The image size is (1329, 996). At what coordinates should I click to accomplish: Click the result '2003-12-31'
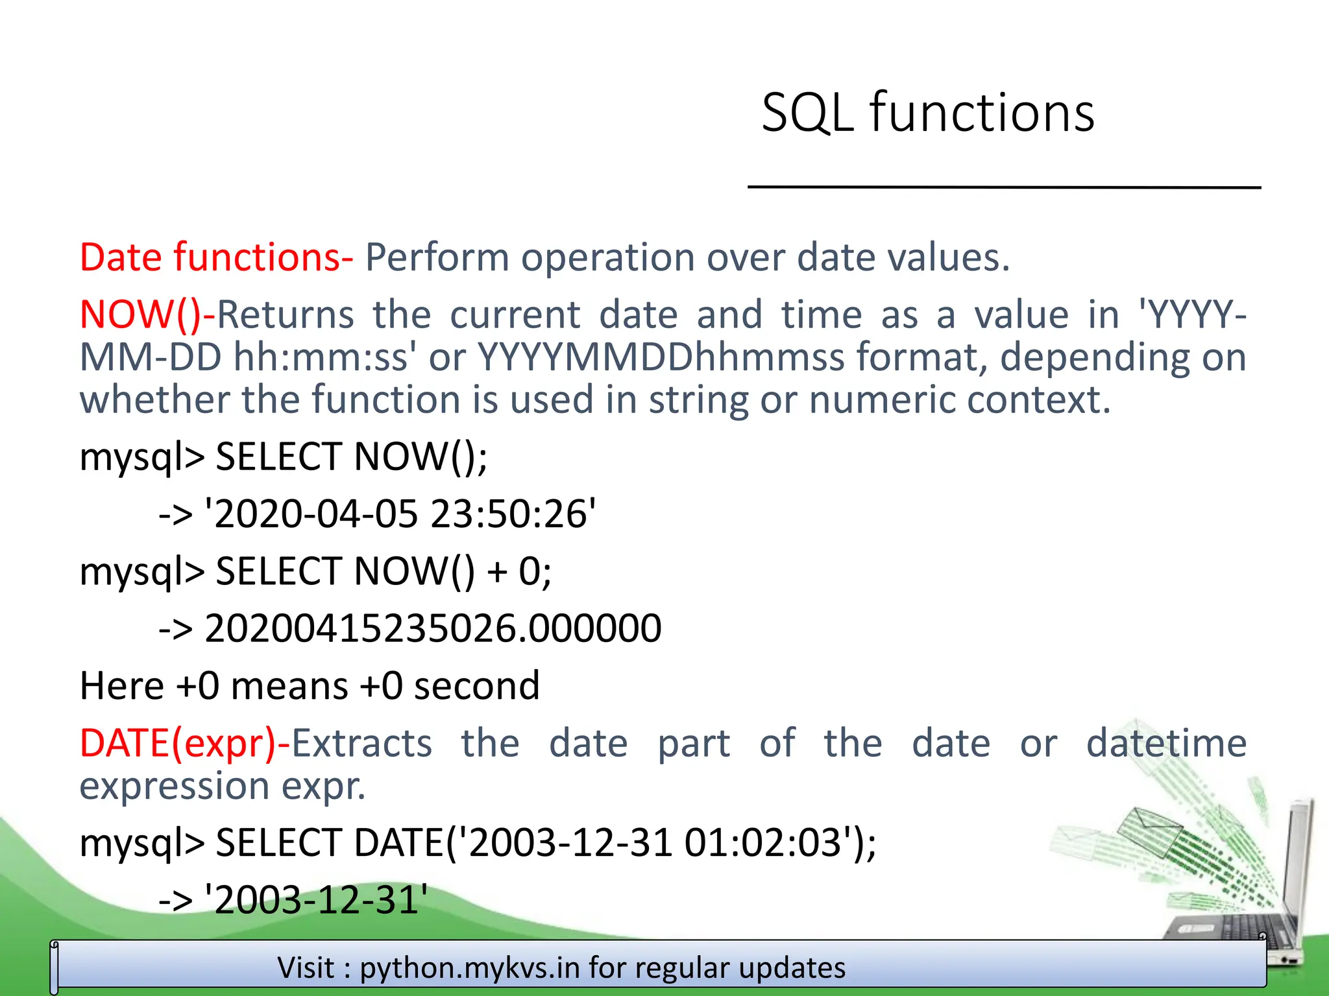[315, 900]
